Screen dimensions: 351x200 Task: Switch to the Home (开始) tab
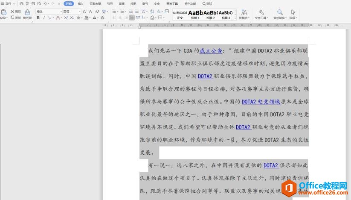[69, 3]
